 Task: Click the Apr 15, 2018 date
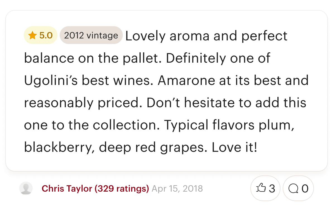pos(177,189)
